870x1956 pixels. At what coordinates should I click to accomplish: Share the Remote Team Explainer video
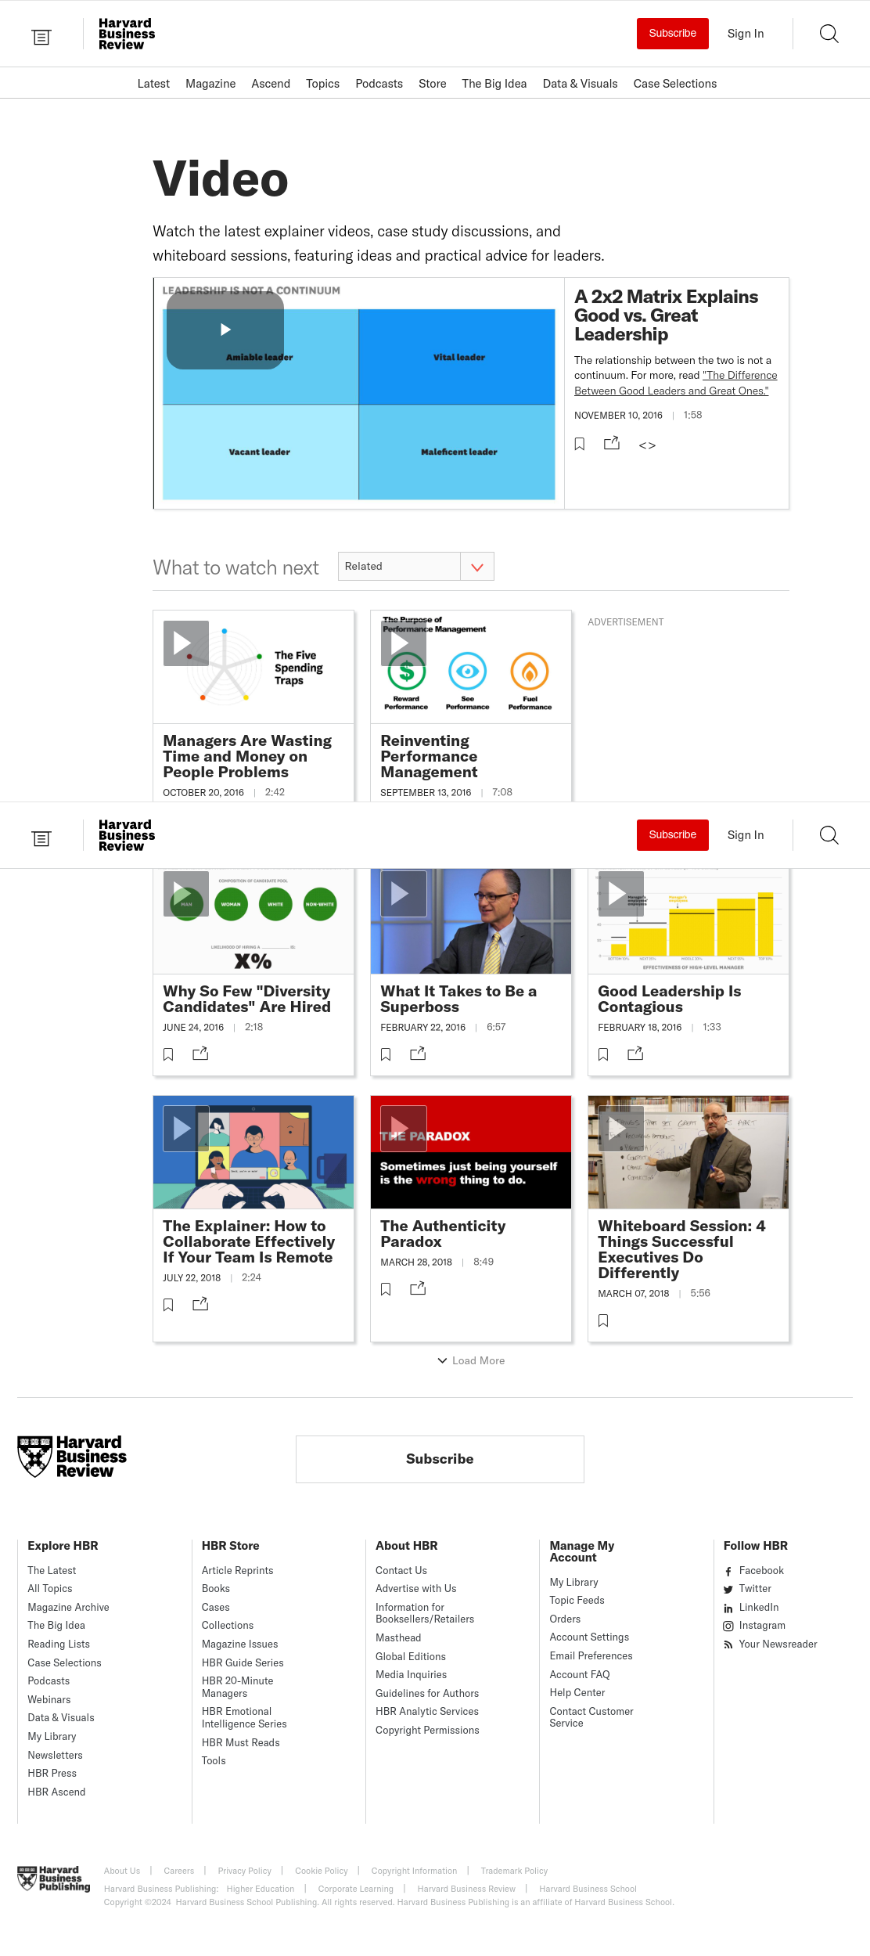point(200,1304)
